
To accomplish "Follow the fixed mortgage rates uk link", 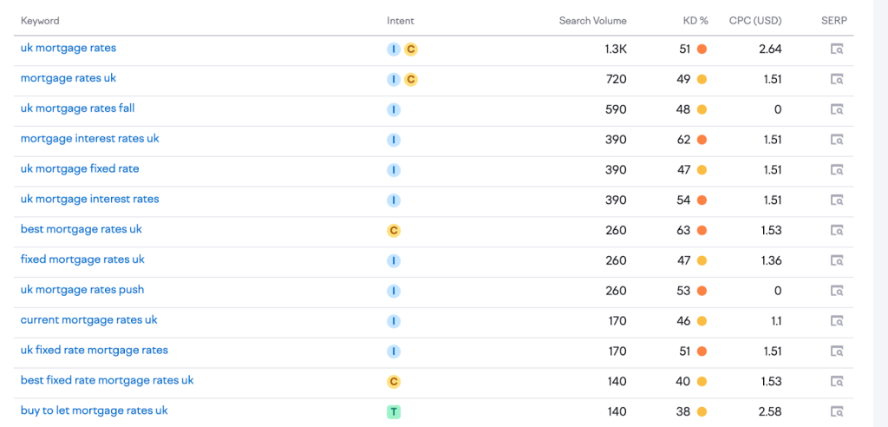I will 82,259.
